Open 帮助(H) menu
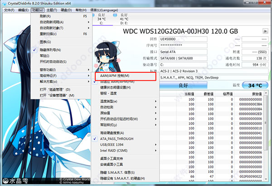 coord(81,10)
